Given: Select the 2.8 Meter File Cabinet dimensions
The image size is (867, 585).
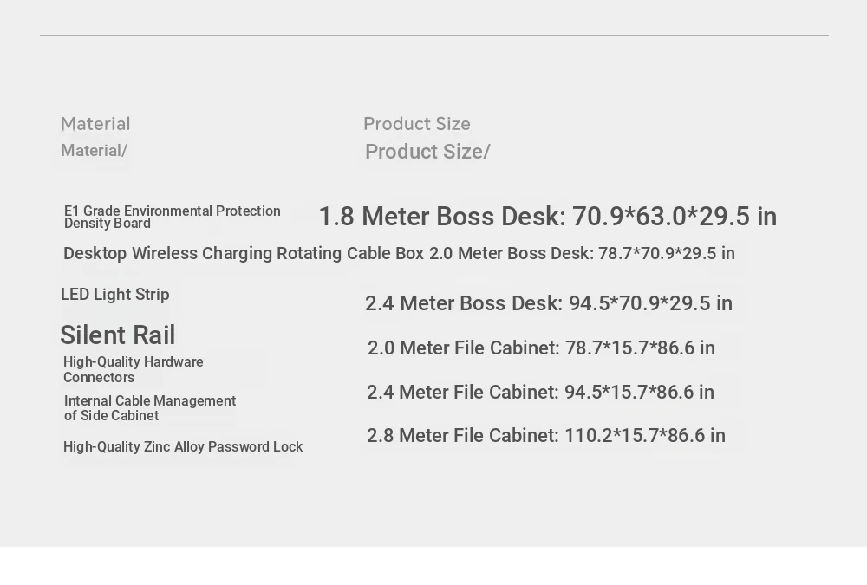Looking at the screenshot, I should click(545, 436).
